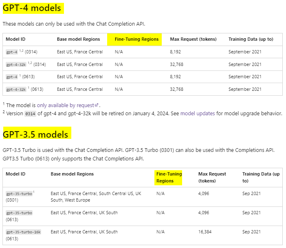The width and height of the screenshot is (286, 248).
Task: Click 'Base model Regions' header in GPT-3.5 table
Action: [72, 174]
